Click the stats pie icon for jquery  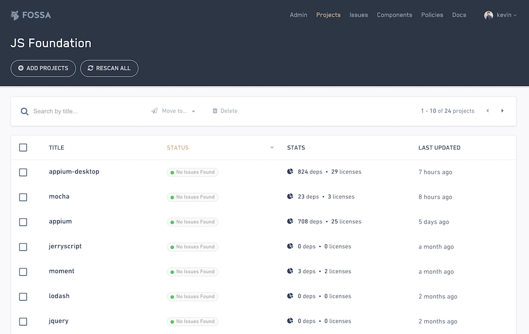[x=290, y=321]
